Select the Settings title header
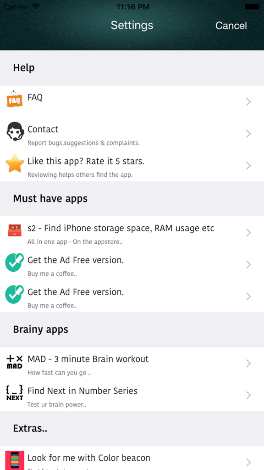The height and width of the screenshot is (470, 264). 132,26
